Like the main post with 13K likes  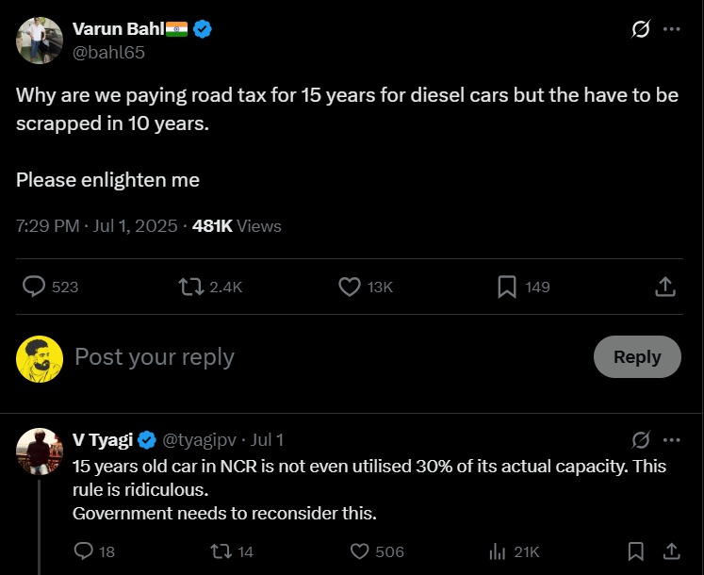(349, 287)
